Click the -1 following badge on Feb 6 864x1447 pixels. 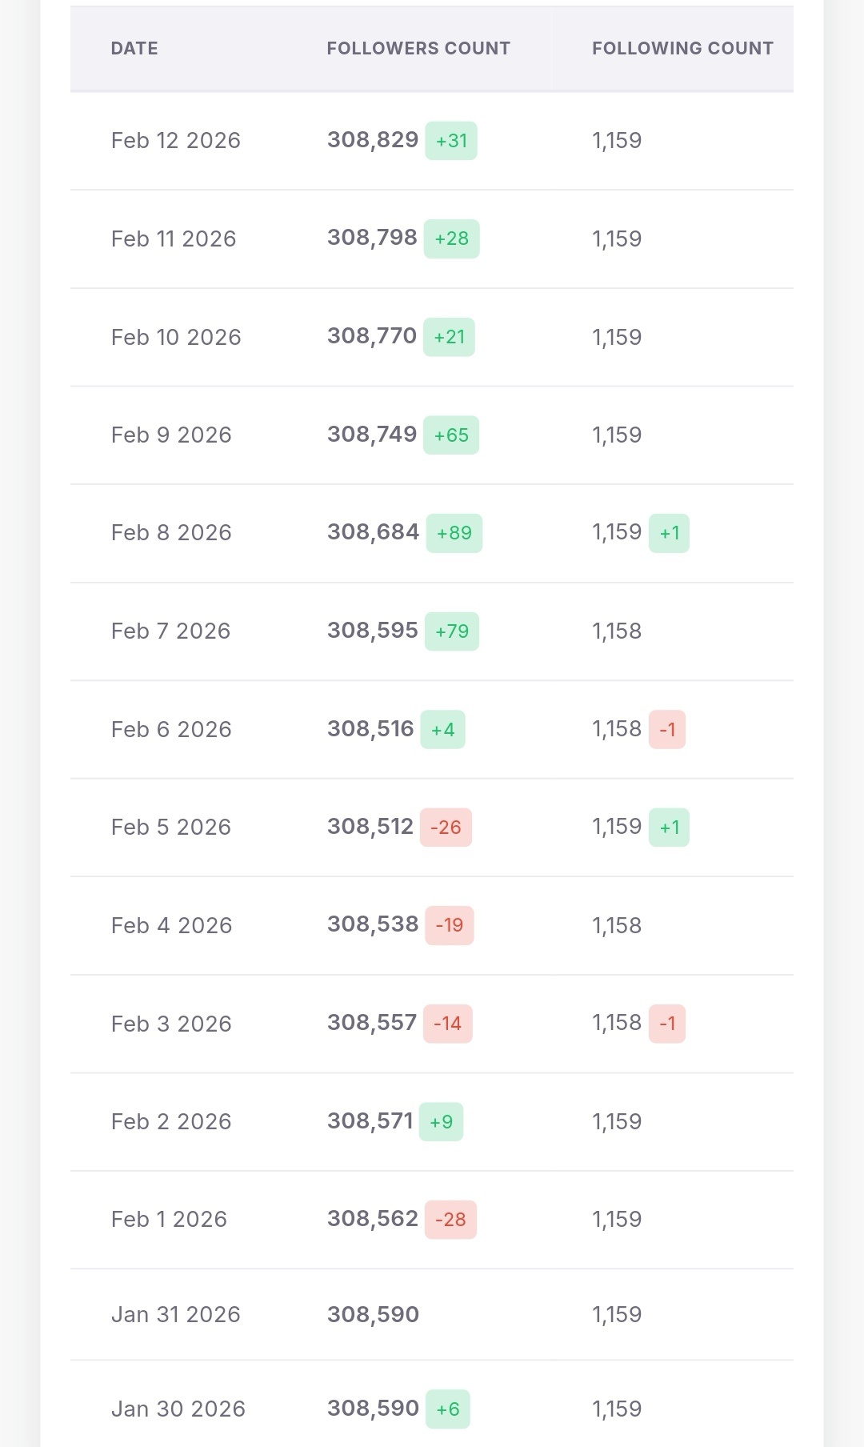pos(667,730)
